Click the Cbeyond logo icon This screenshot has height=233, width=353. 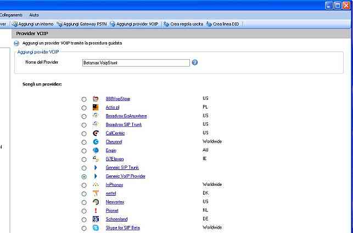[96, 141]
